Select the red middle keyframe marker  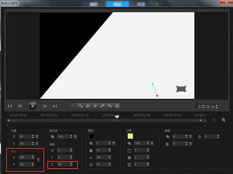click(x=117, y=120)
